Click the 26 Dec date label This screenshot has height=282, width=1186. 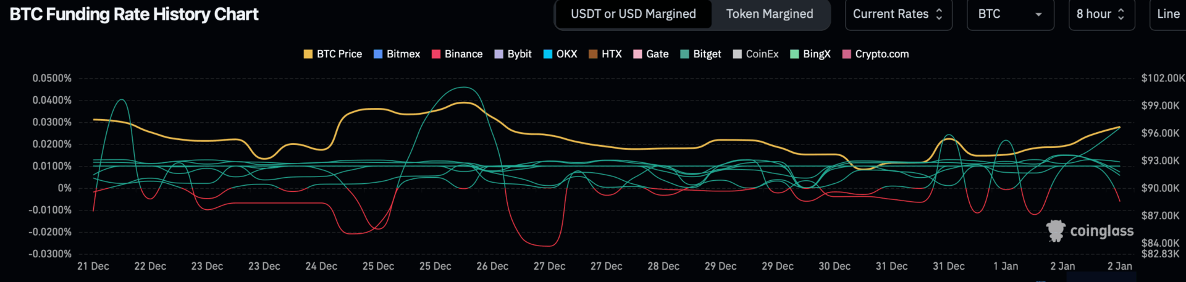click(492, 266)
